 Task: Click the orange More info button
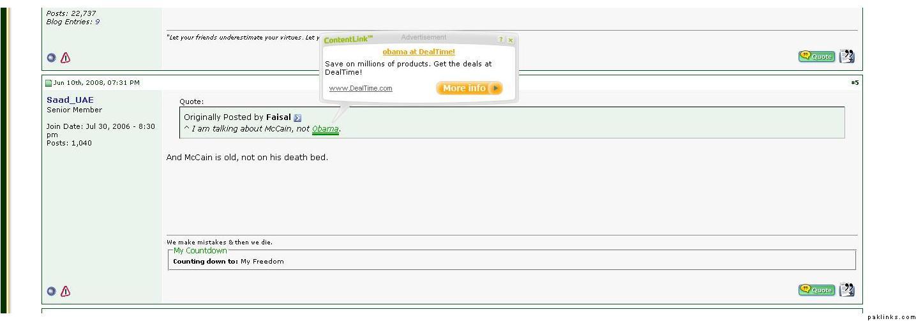pos(469,88)
